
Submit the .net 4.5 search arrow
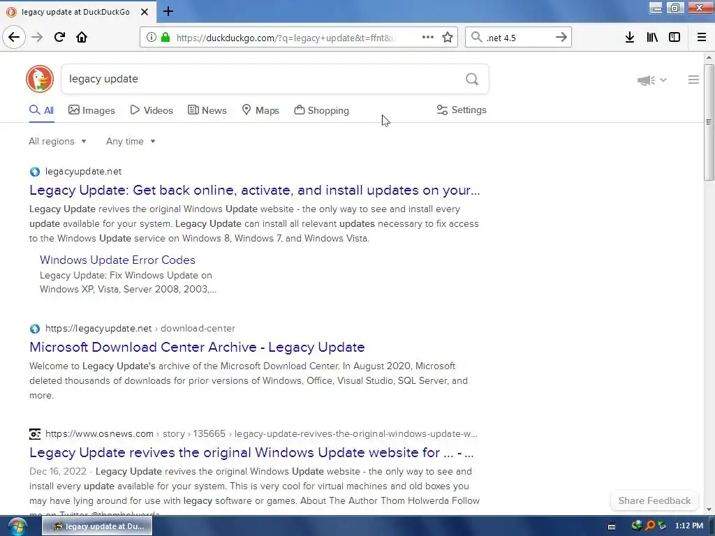click(x=561, y=38)
